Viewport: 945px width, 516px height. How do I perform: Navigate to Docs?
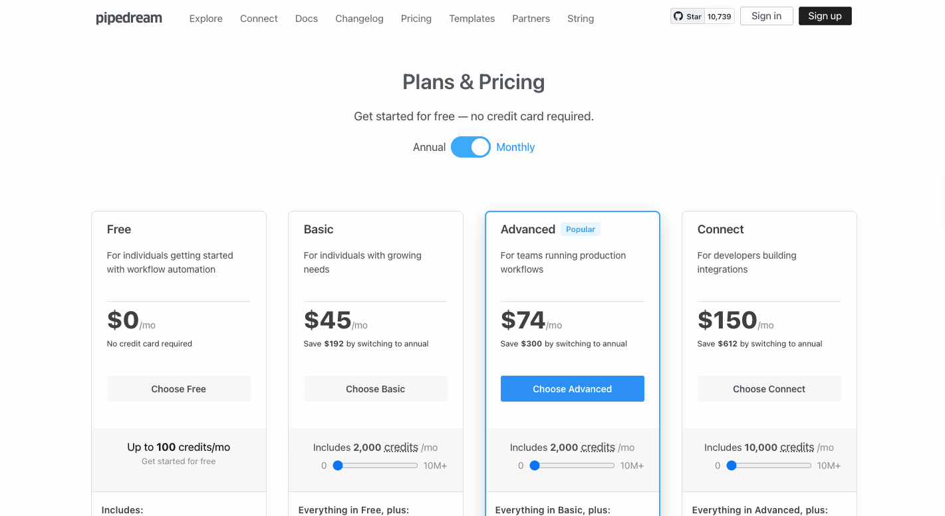[306, 19]
